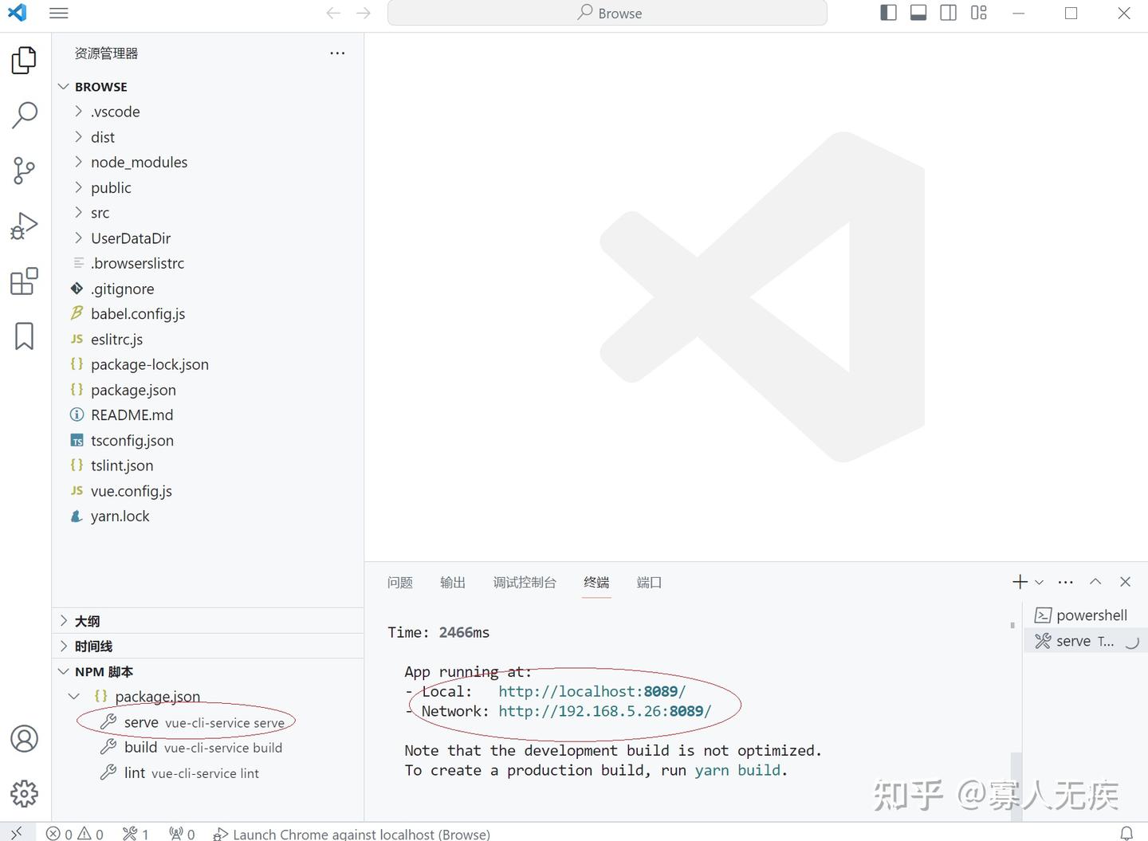
Task: Toggle the terminal panel maximize chevron
Action: click(x=1095, y=582)
